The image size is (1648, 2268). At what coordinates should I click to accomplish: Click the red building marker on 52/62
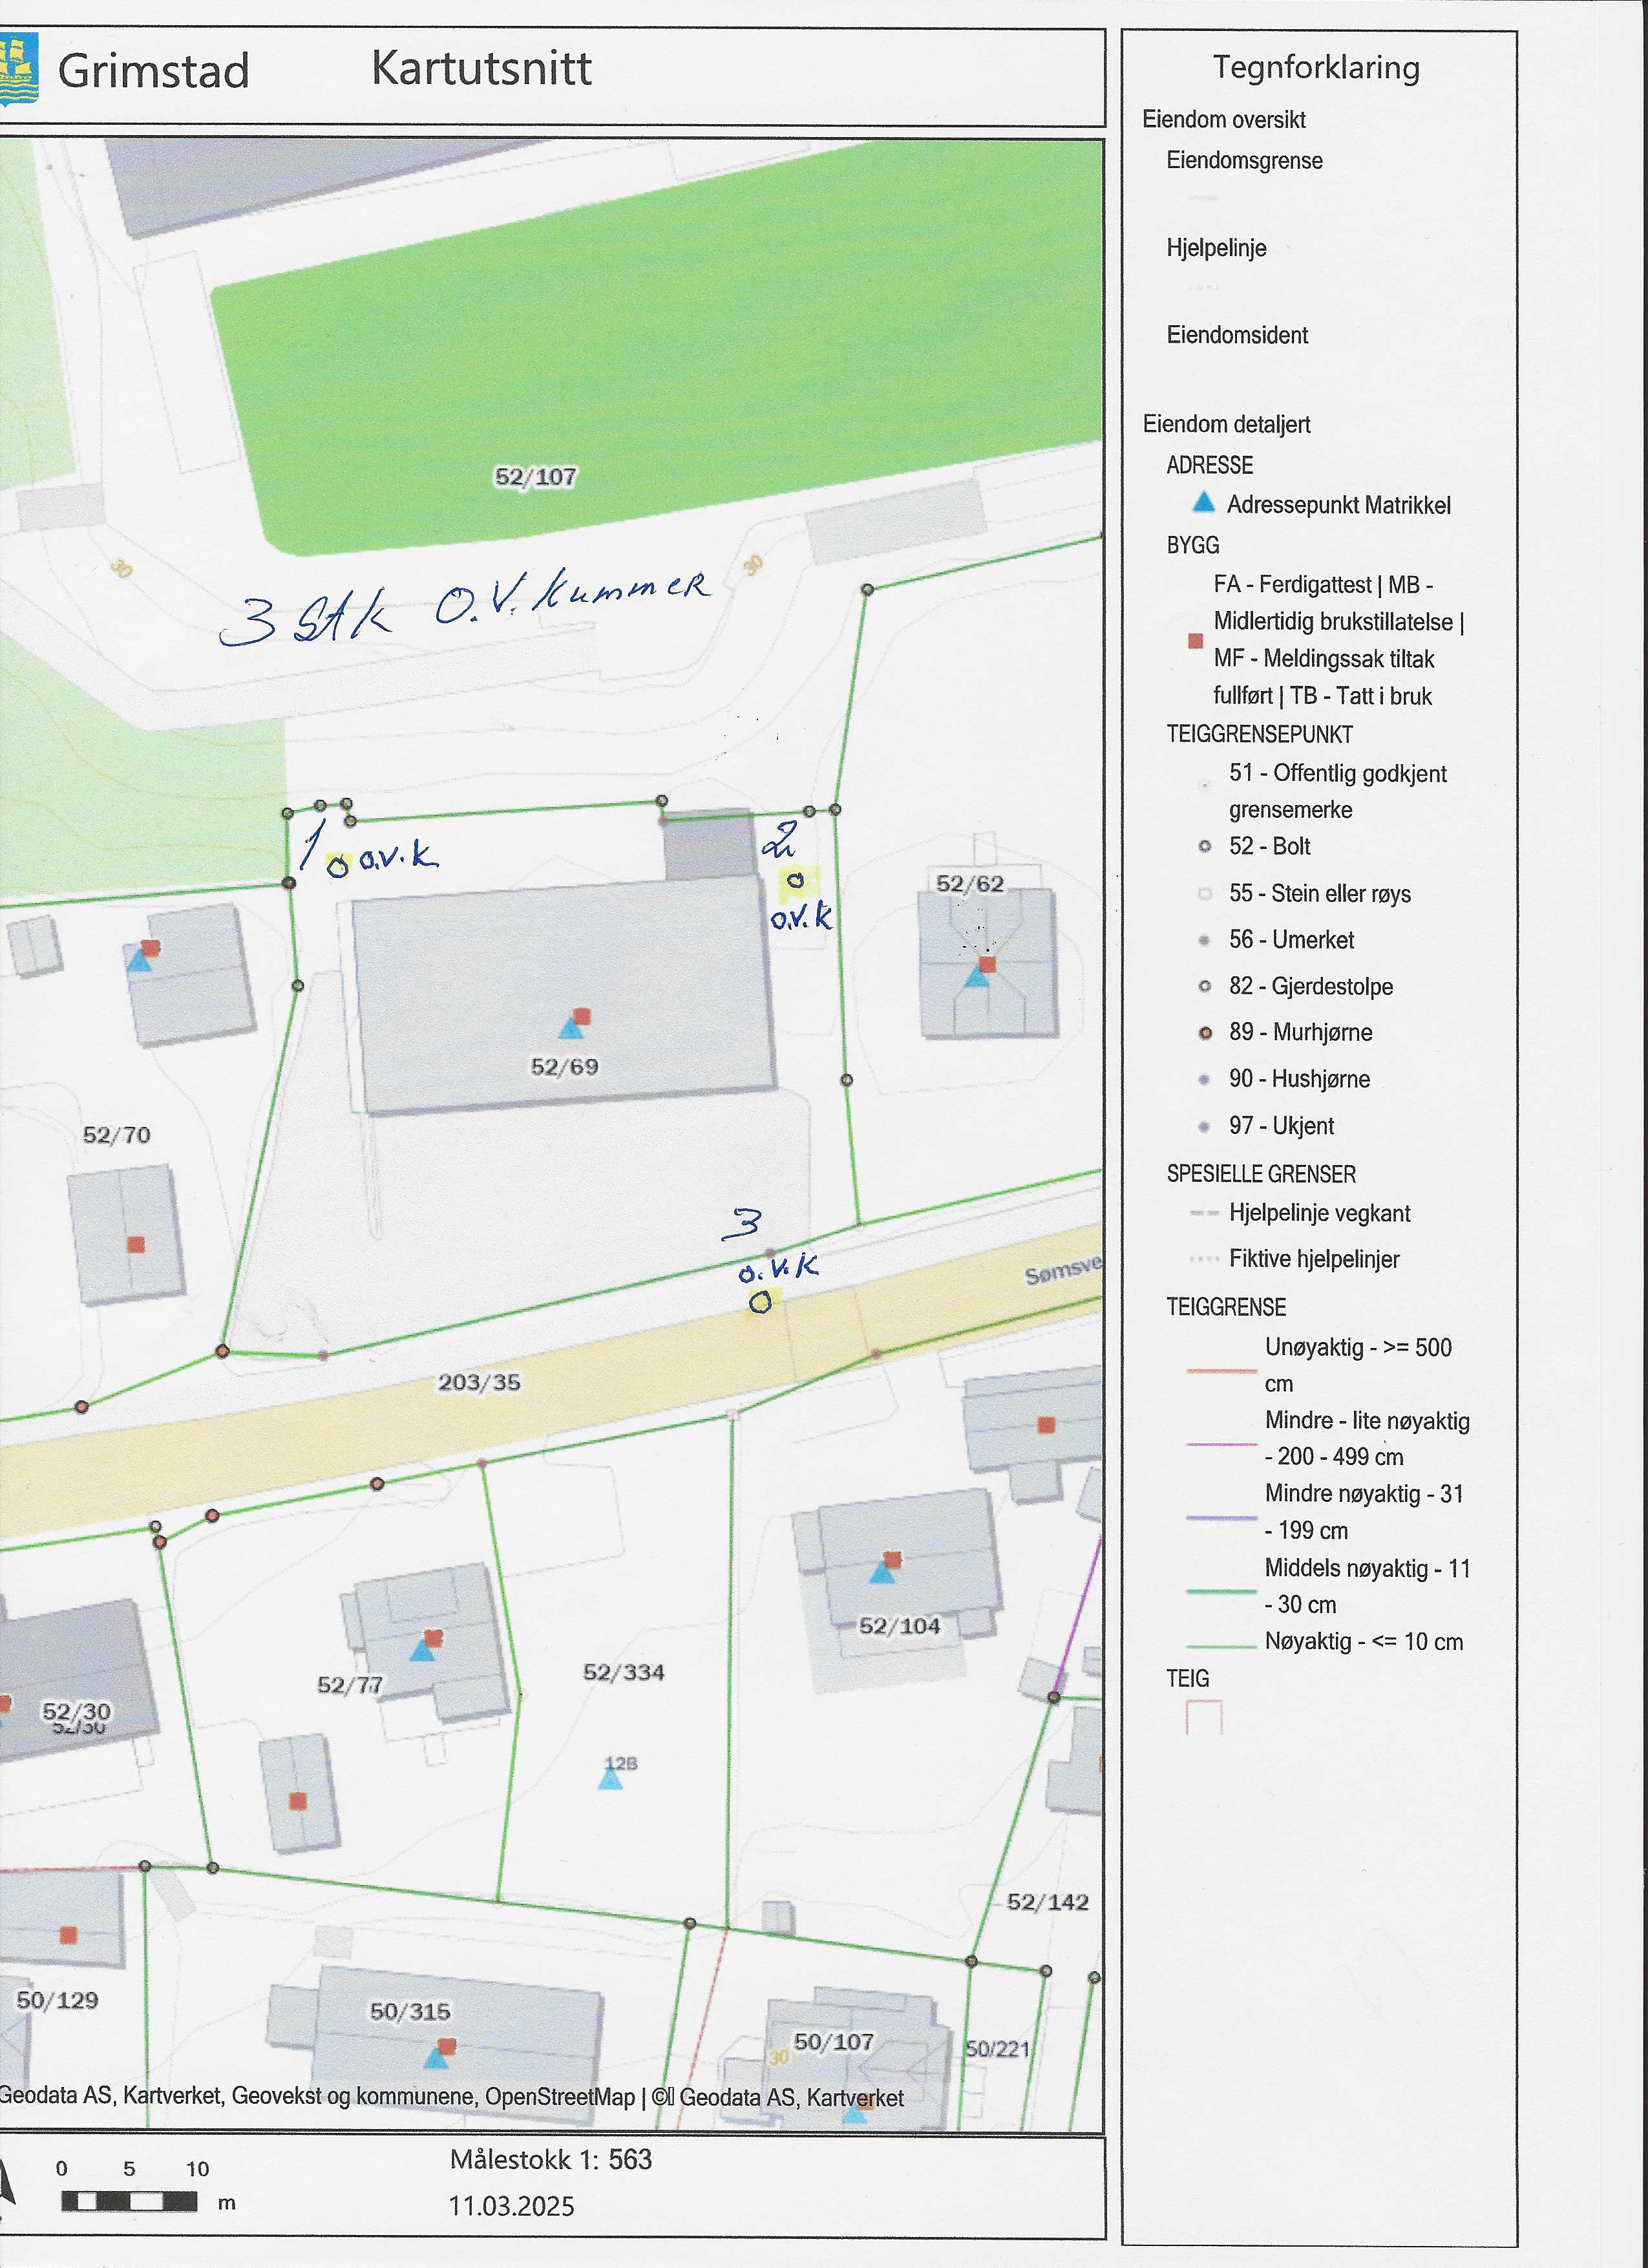986,964
